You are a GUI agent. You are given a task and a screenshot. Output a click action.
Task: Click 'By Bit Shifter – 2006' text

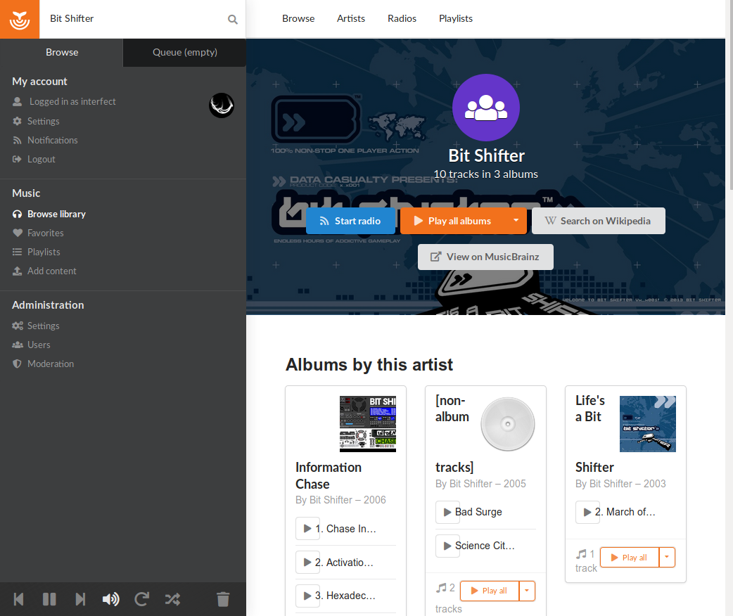click(x=340, y=500)
